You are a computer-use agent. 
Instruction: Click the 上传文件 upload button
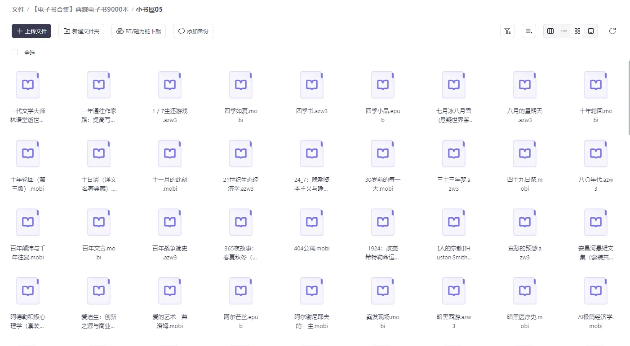[x=31, y=31]
